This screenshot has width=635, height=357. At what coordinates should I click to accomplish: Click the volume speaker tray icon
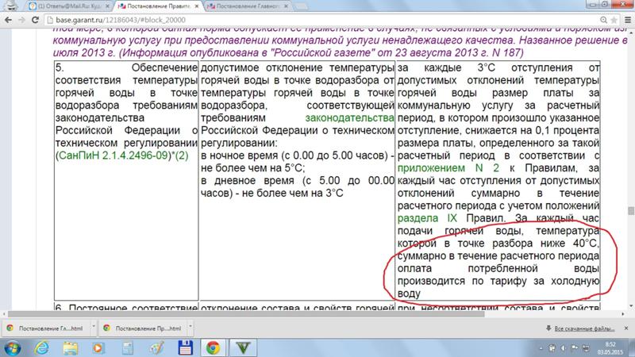564,348
